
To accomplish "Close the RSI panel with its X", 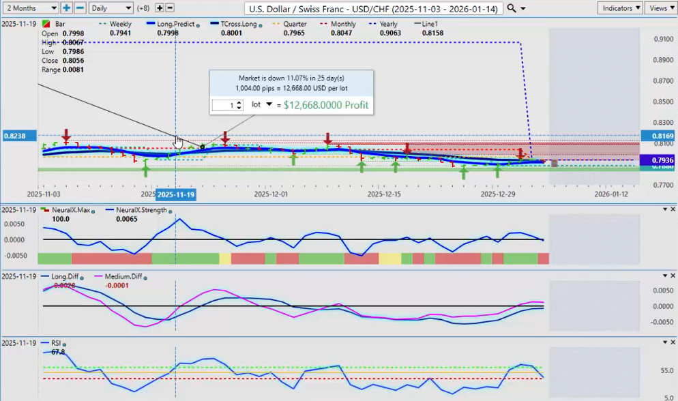I will click(x=672, y=342).
